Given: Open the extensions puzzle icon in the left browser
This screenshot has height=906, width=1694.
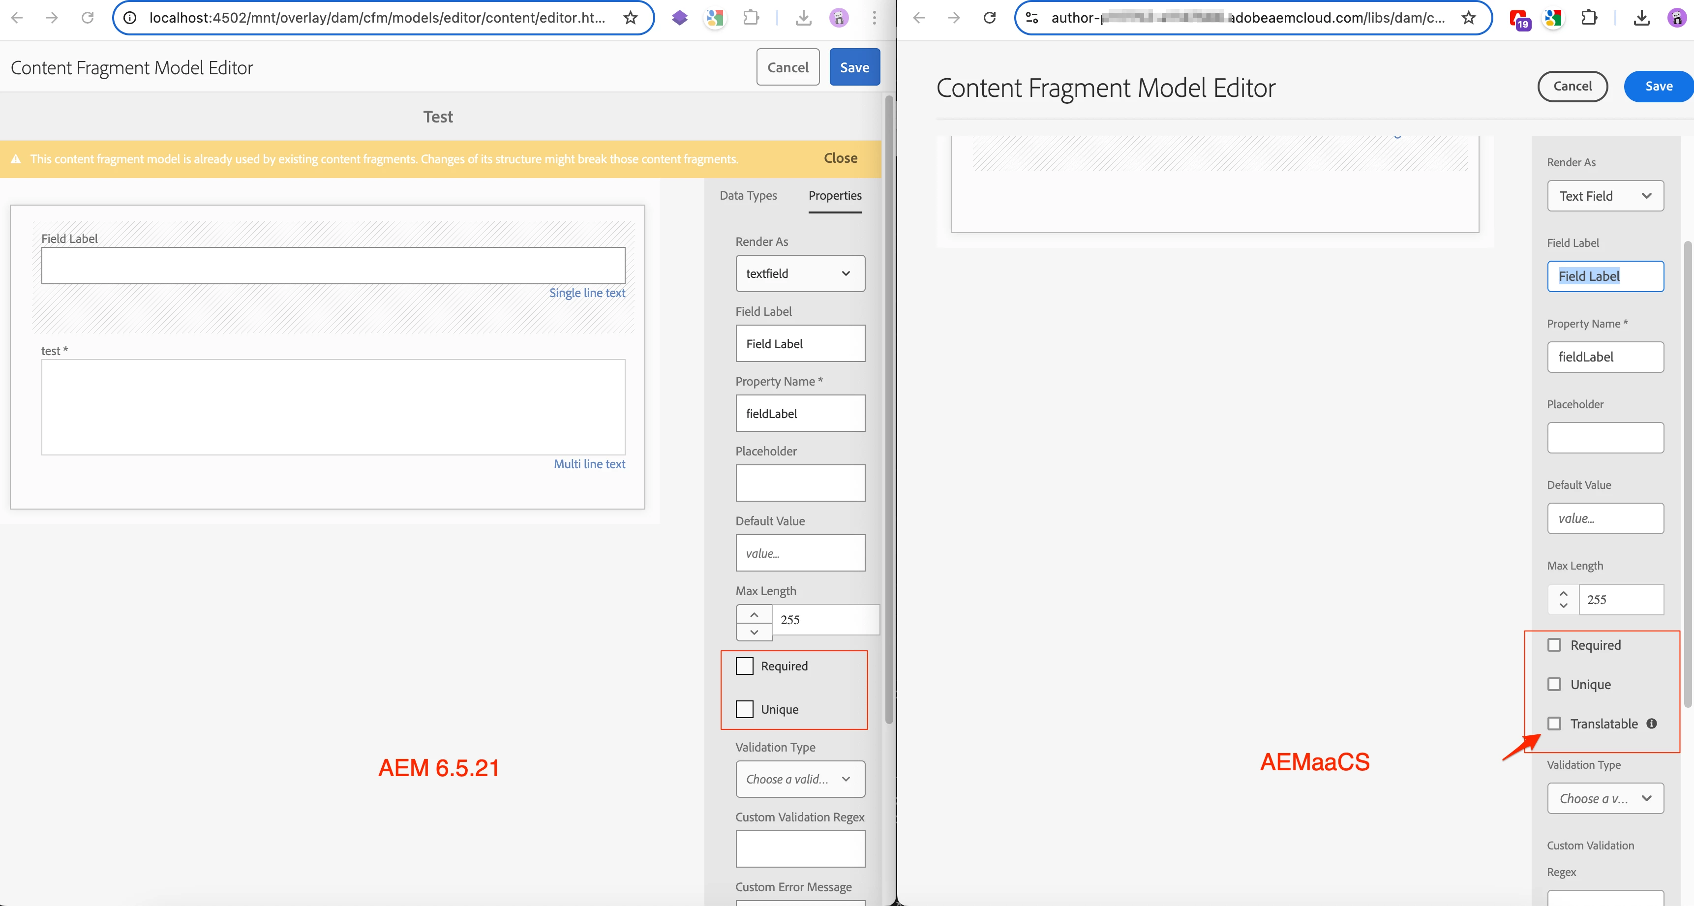Looking at the screenshot, I should point(750,18).
